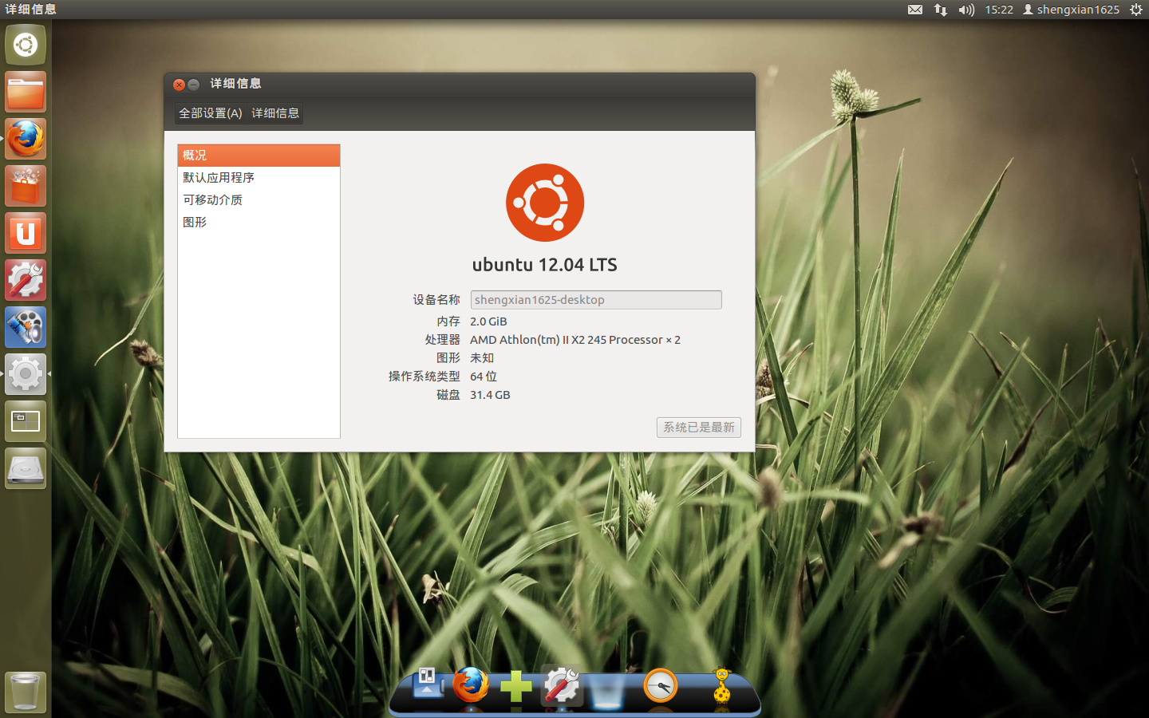This screenshot has height=718, width=1149.
Task: Click the 操作系统类型 label
Action: 424,377
